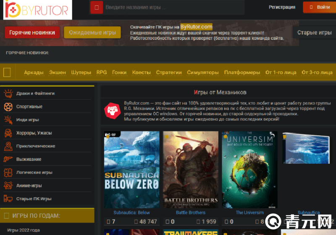The height and width of the screenshot is (235, 336).
Task: Click the survival gun icon
Action: coord(8,159)
